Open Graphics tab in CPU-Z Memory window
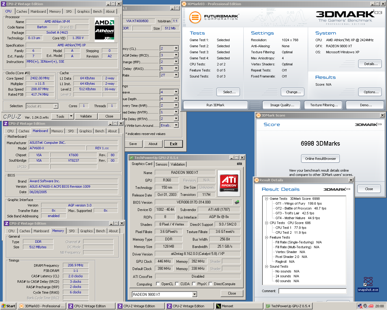This screenshot has width=387, height=310. pyautogui.click(x=86, y=231)
